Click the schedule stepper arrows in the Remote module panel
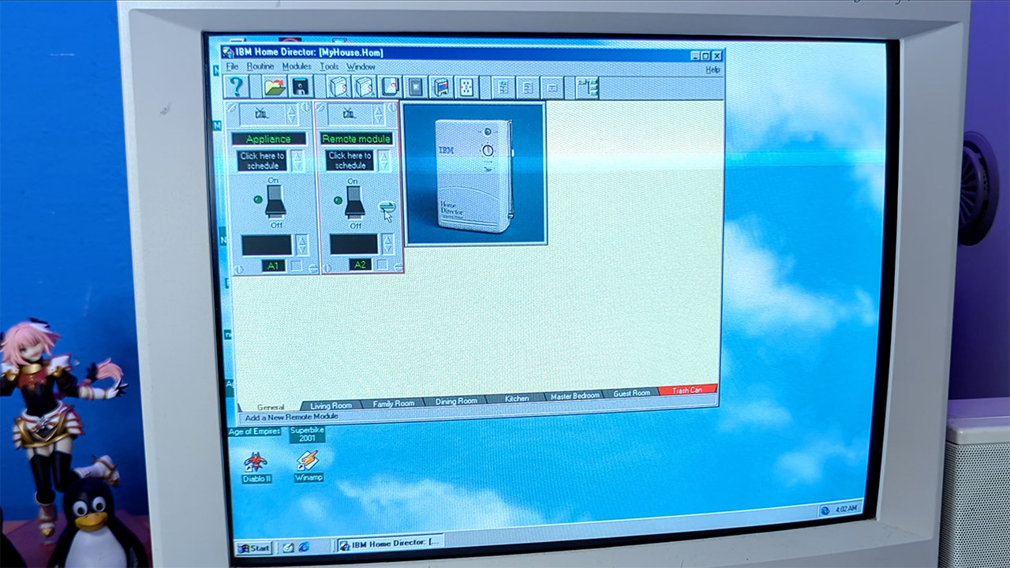This screenshot has height=568, width=1010. tap(383, 161)
